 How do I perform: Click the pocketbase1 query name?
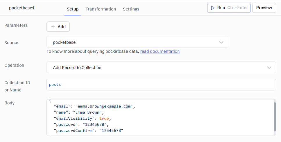[x=22, y=8]
